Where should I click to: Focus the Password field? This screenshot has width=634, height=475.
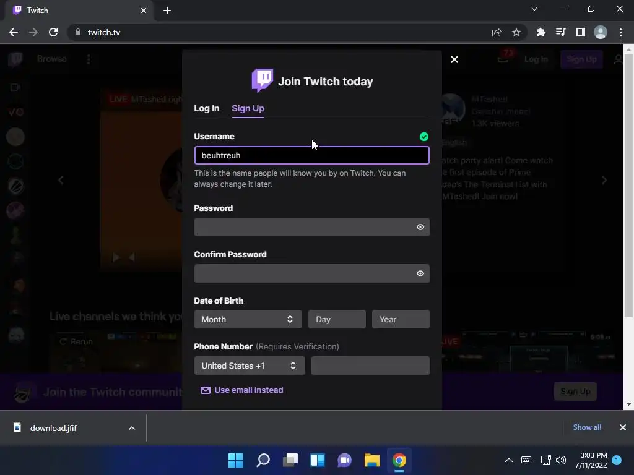point(312,227)
